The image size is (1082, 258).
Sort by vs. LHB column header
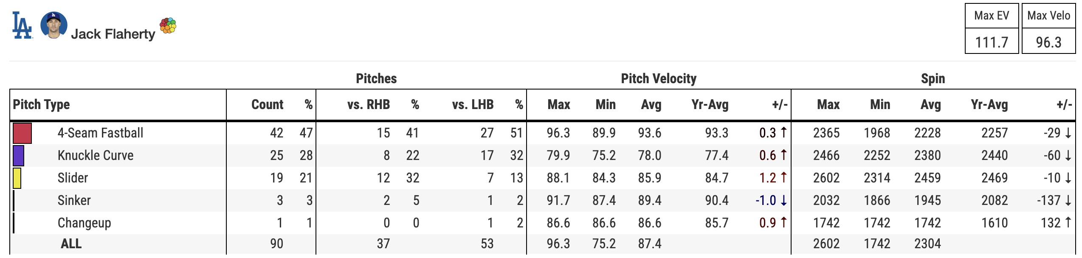tap(473, 104)
